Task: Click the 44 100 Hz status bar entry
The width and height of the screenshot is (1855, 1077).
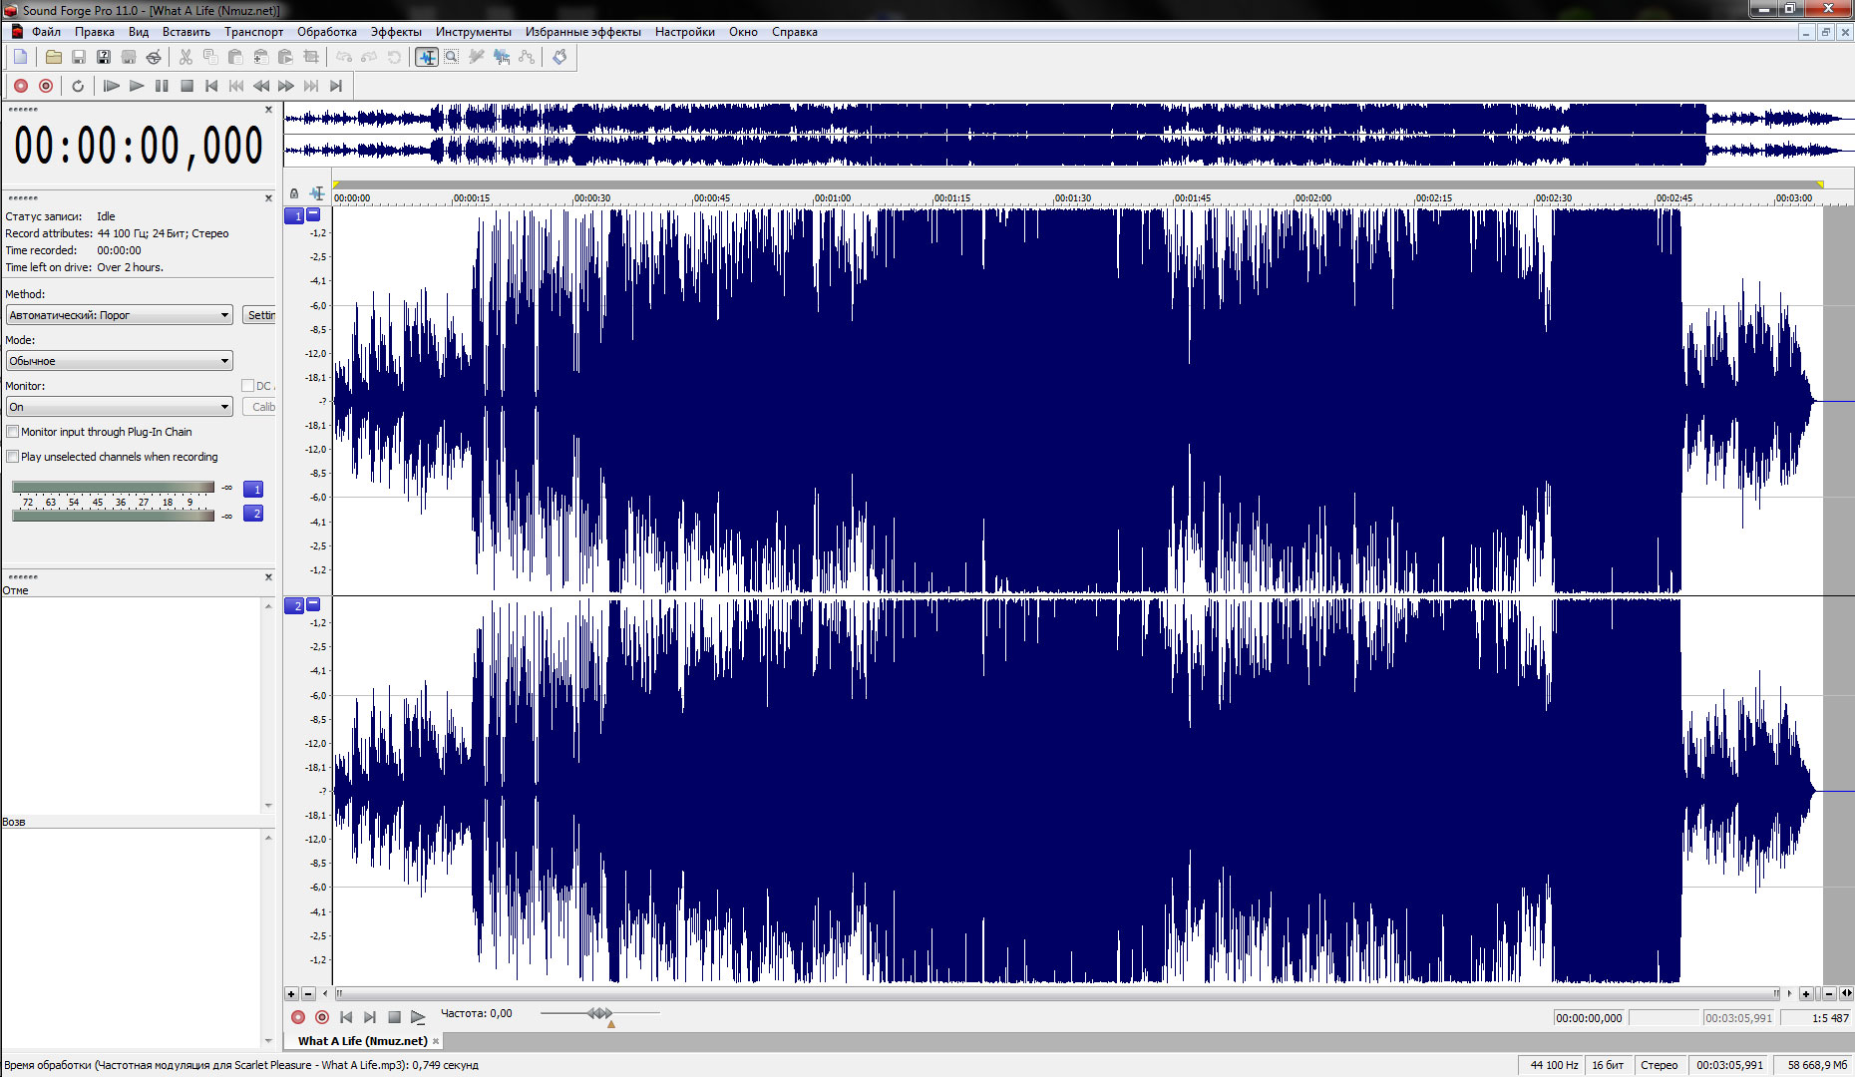Action: pyautogui.click(x=1554, y=1065)
